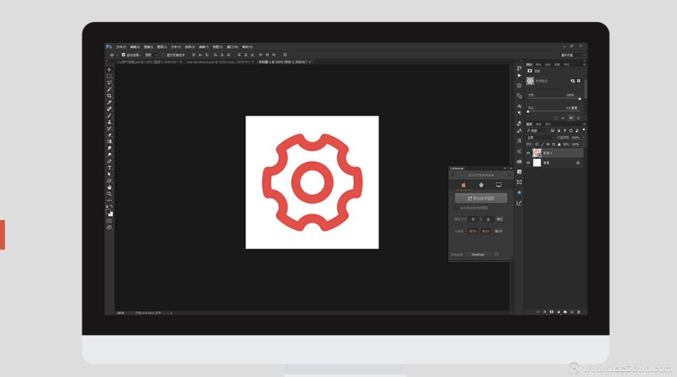Delete layer using Layers panel trash icon
Screen dimensions: 677x377
579,312
